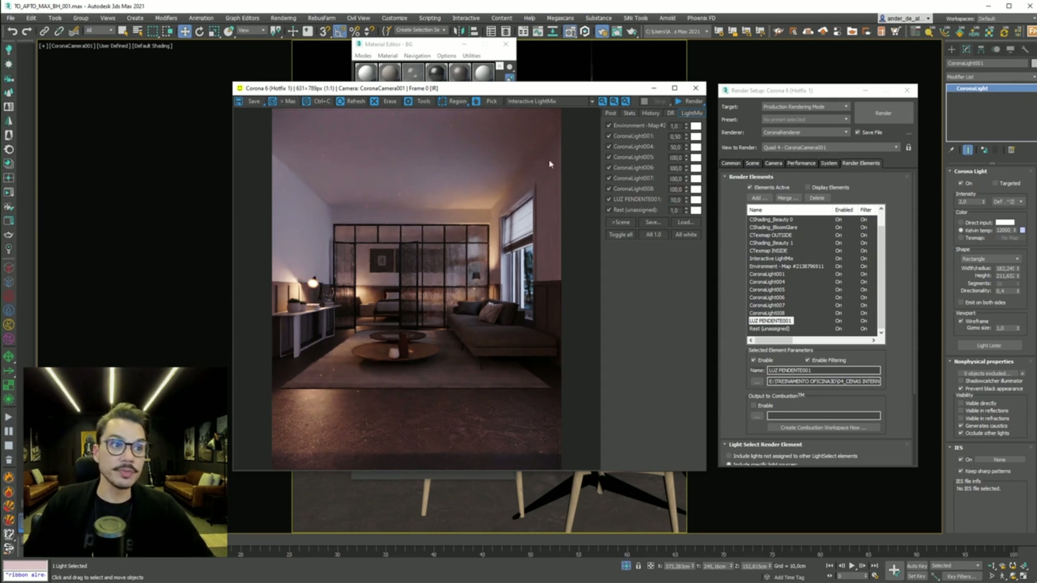Click the zoom-in magnifier in VFB toolbar
This screenshot has width=1037, height=583.
[x=602, y=101]
